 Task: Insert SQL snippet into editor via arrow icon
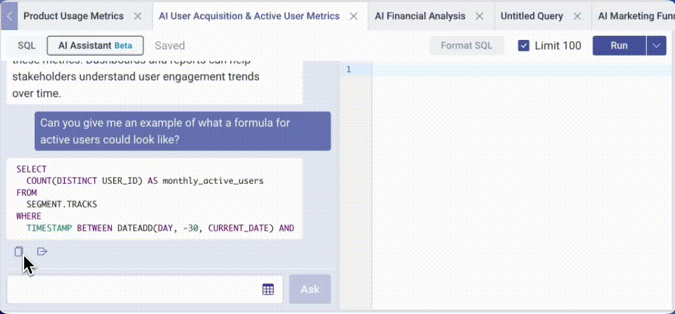coord(42,252)
